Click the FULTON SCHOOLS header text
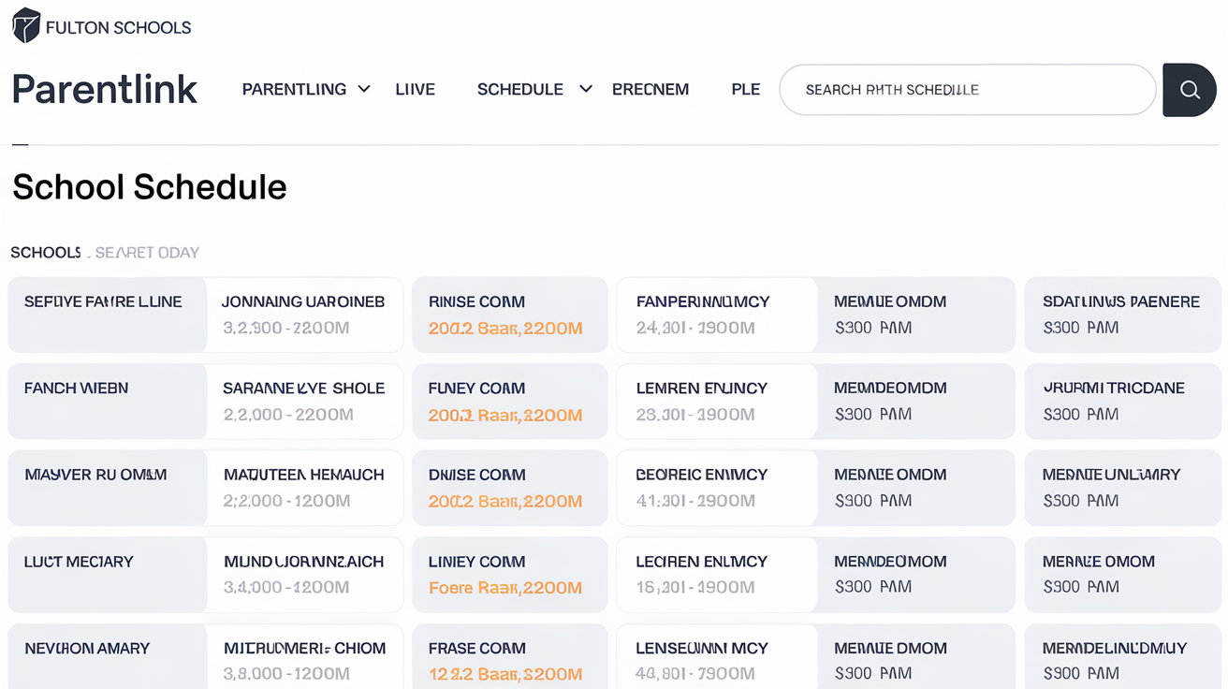Viewport: 1228px width, 689px height. 118,28
